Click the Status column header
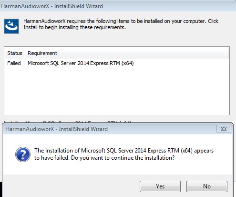 [x=15, y=53]
